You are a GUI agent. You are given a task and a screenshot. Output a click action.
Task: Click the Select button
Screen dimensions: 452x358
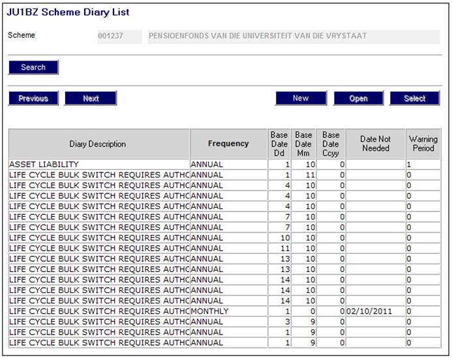(x=415, y=98)
